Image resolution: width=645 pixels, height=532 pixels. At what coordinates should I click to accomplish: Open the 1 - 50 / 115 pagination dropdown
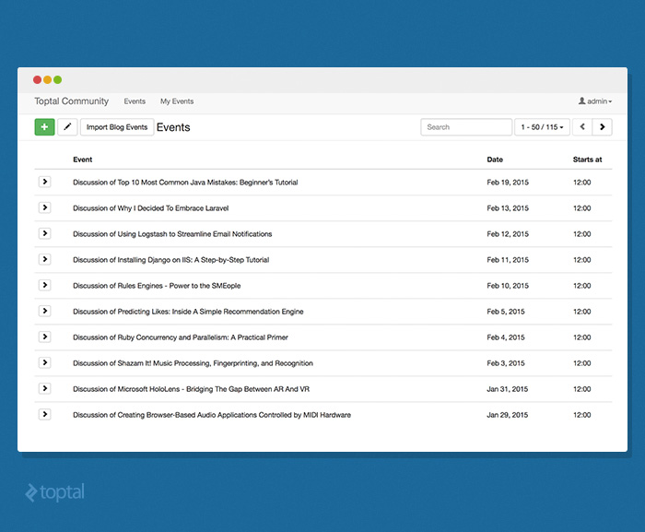point(543,127)
